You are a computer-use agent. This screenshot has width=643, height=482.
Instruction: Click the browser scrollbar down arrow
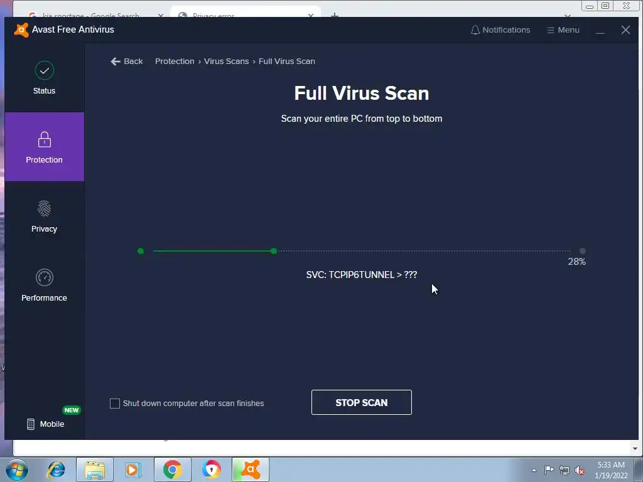635,449
